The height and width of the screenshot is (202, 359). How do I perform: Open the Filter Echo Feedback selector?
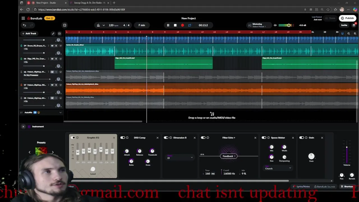229,156
